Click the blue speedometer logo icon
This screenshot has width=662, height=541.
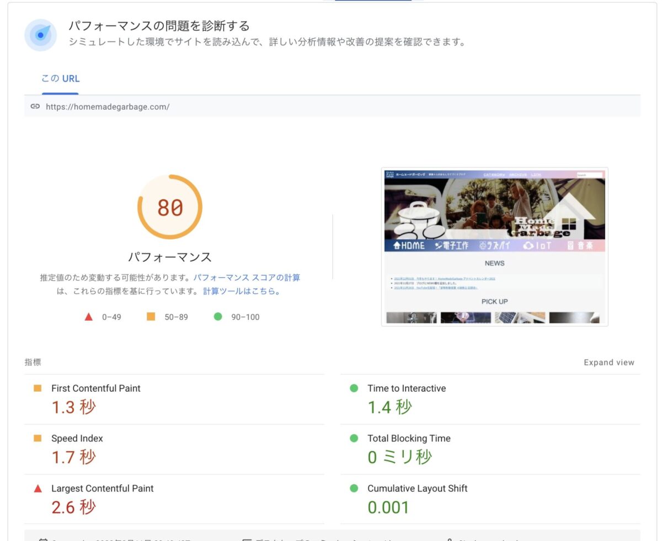pyautogui.click(x=41, y=35)
